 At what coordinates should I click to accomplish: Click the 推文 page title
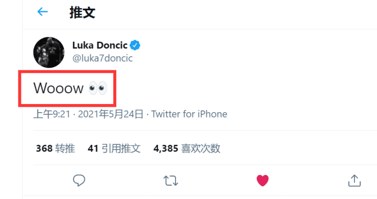coord(82,12)
